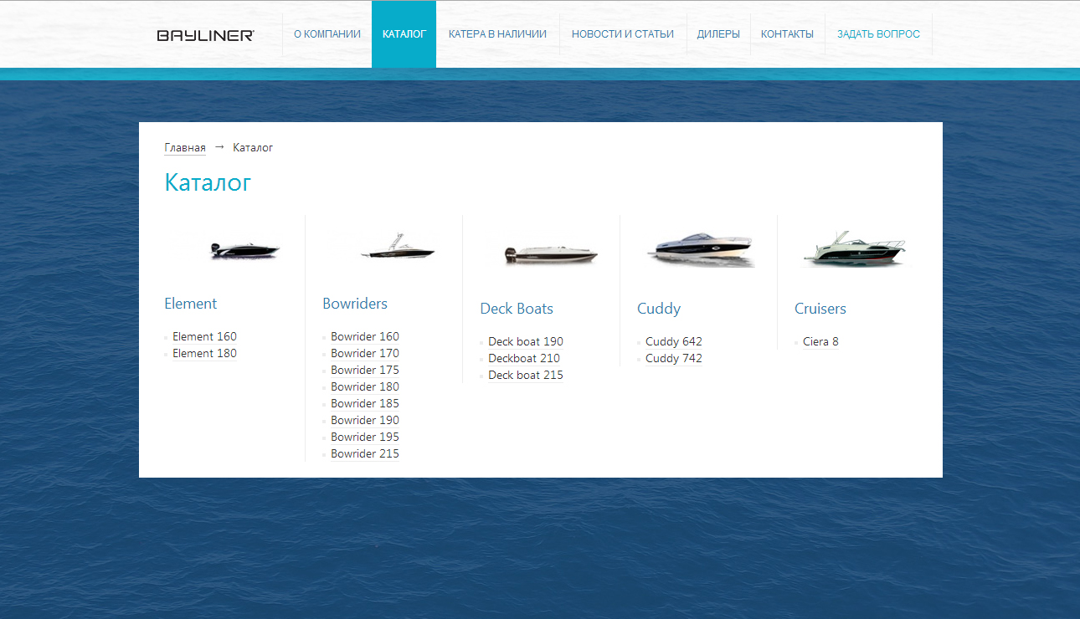Image resolution: width=1080 pixels, height=619 pixels.
Task: Click ЗАДАТЬ ВОПРОС link
Action: 878,34
